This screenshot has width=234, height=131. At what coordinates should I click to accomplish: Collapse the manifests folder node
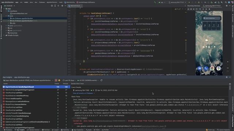[x=6, y=11]
